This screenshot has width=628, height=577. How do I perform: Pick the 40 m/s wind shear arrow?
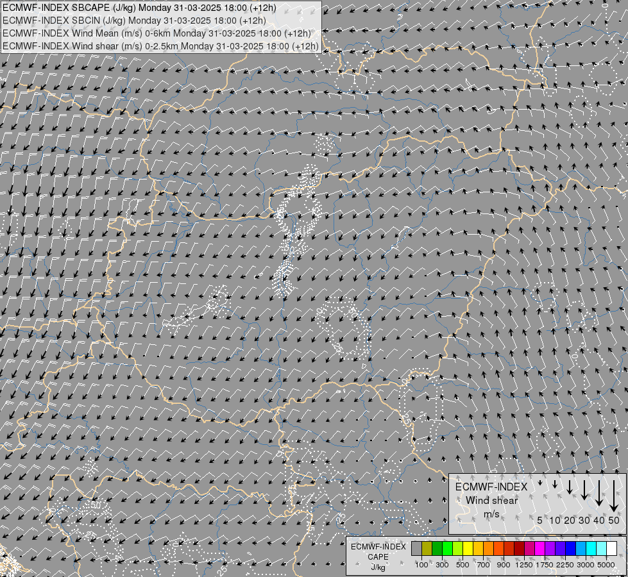coord(599,492)
